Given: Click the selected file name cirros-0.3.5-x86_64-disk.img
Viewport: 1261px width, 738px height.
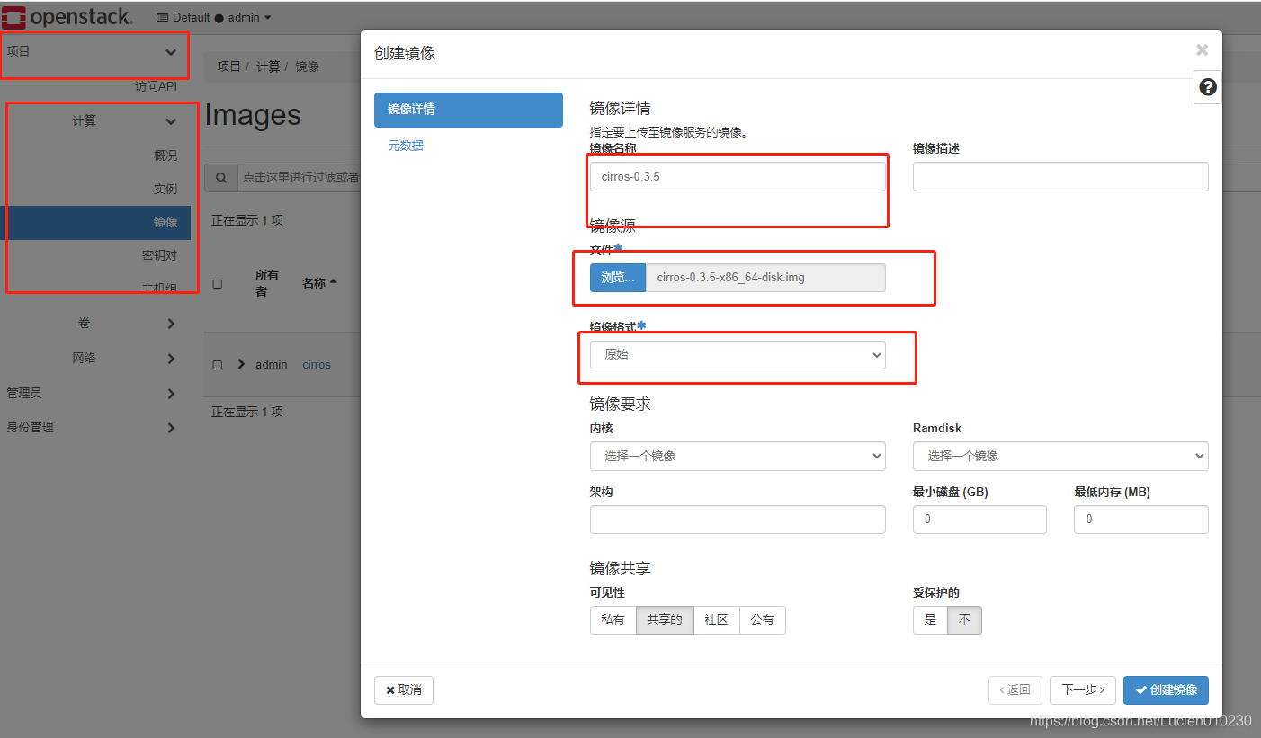Looking at the screenshot, I should [x=765, y=278].
